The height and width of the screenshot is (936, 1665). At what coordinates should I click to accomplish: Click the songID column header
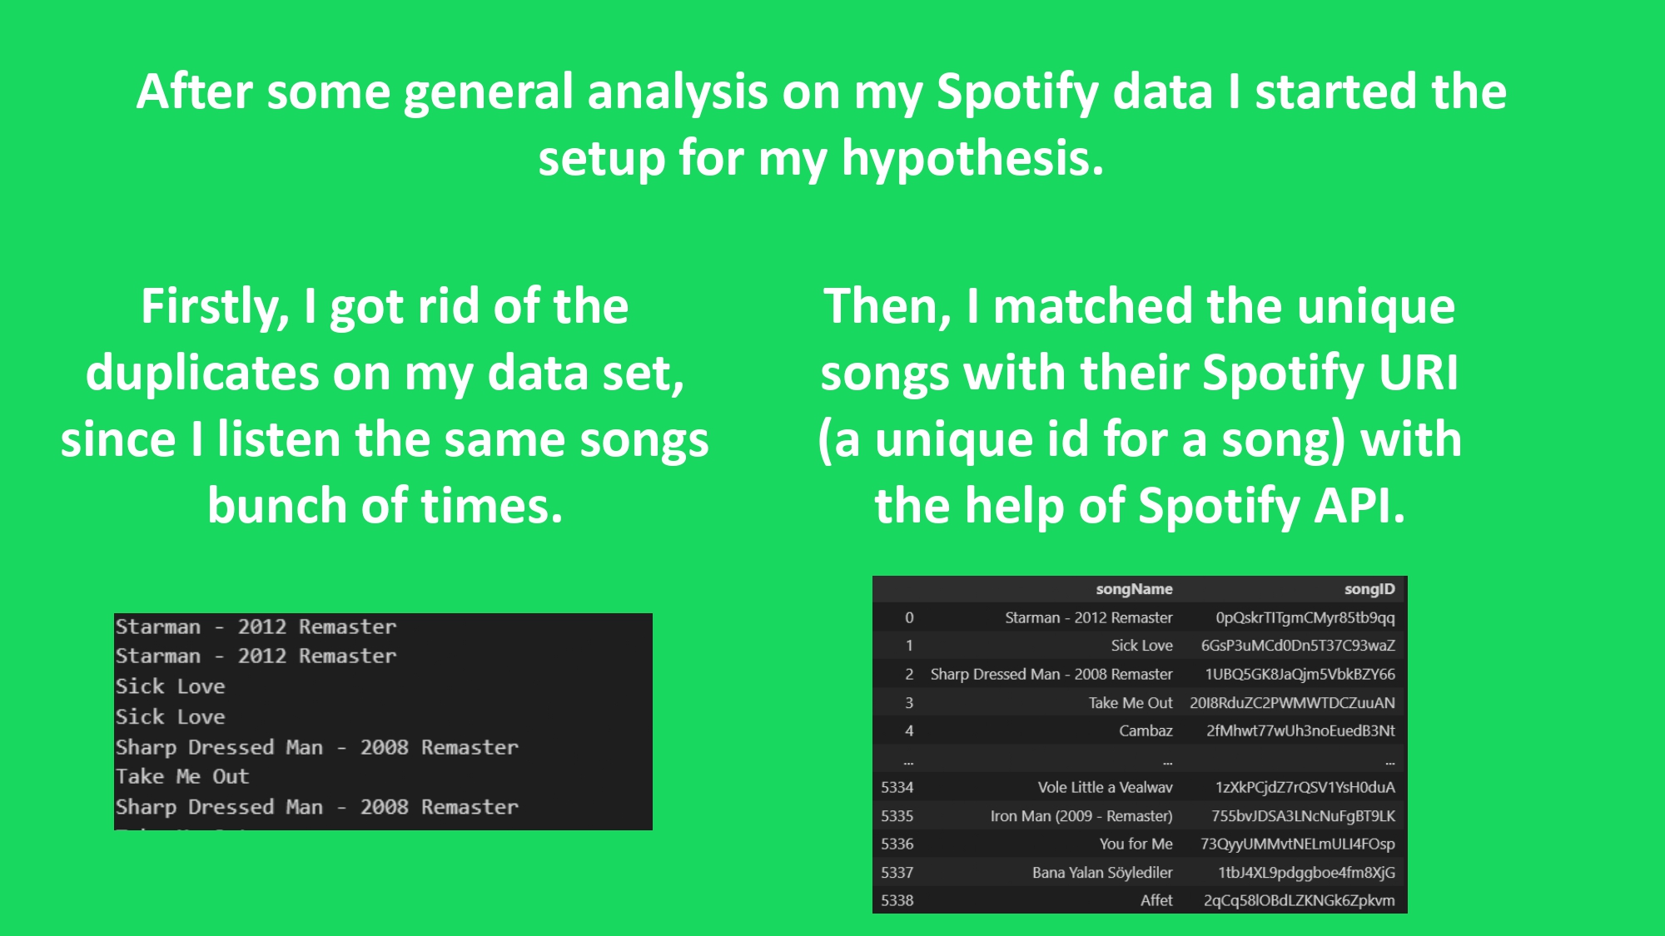1369,589
